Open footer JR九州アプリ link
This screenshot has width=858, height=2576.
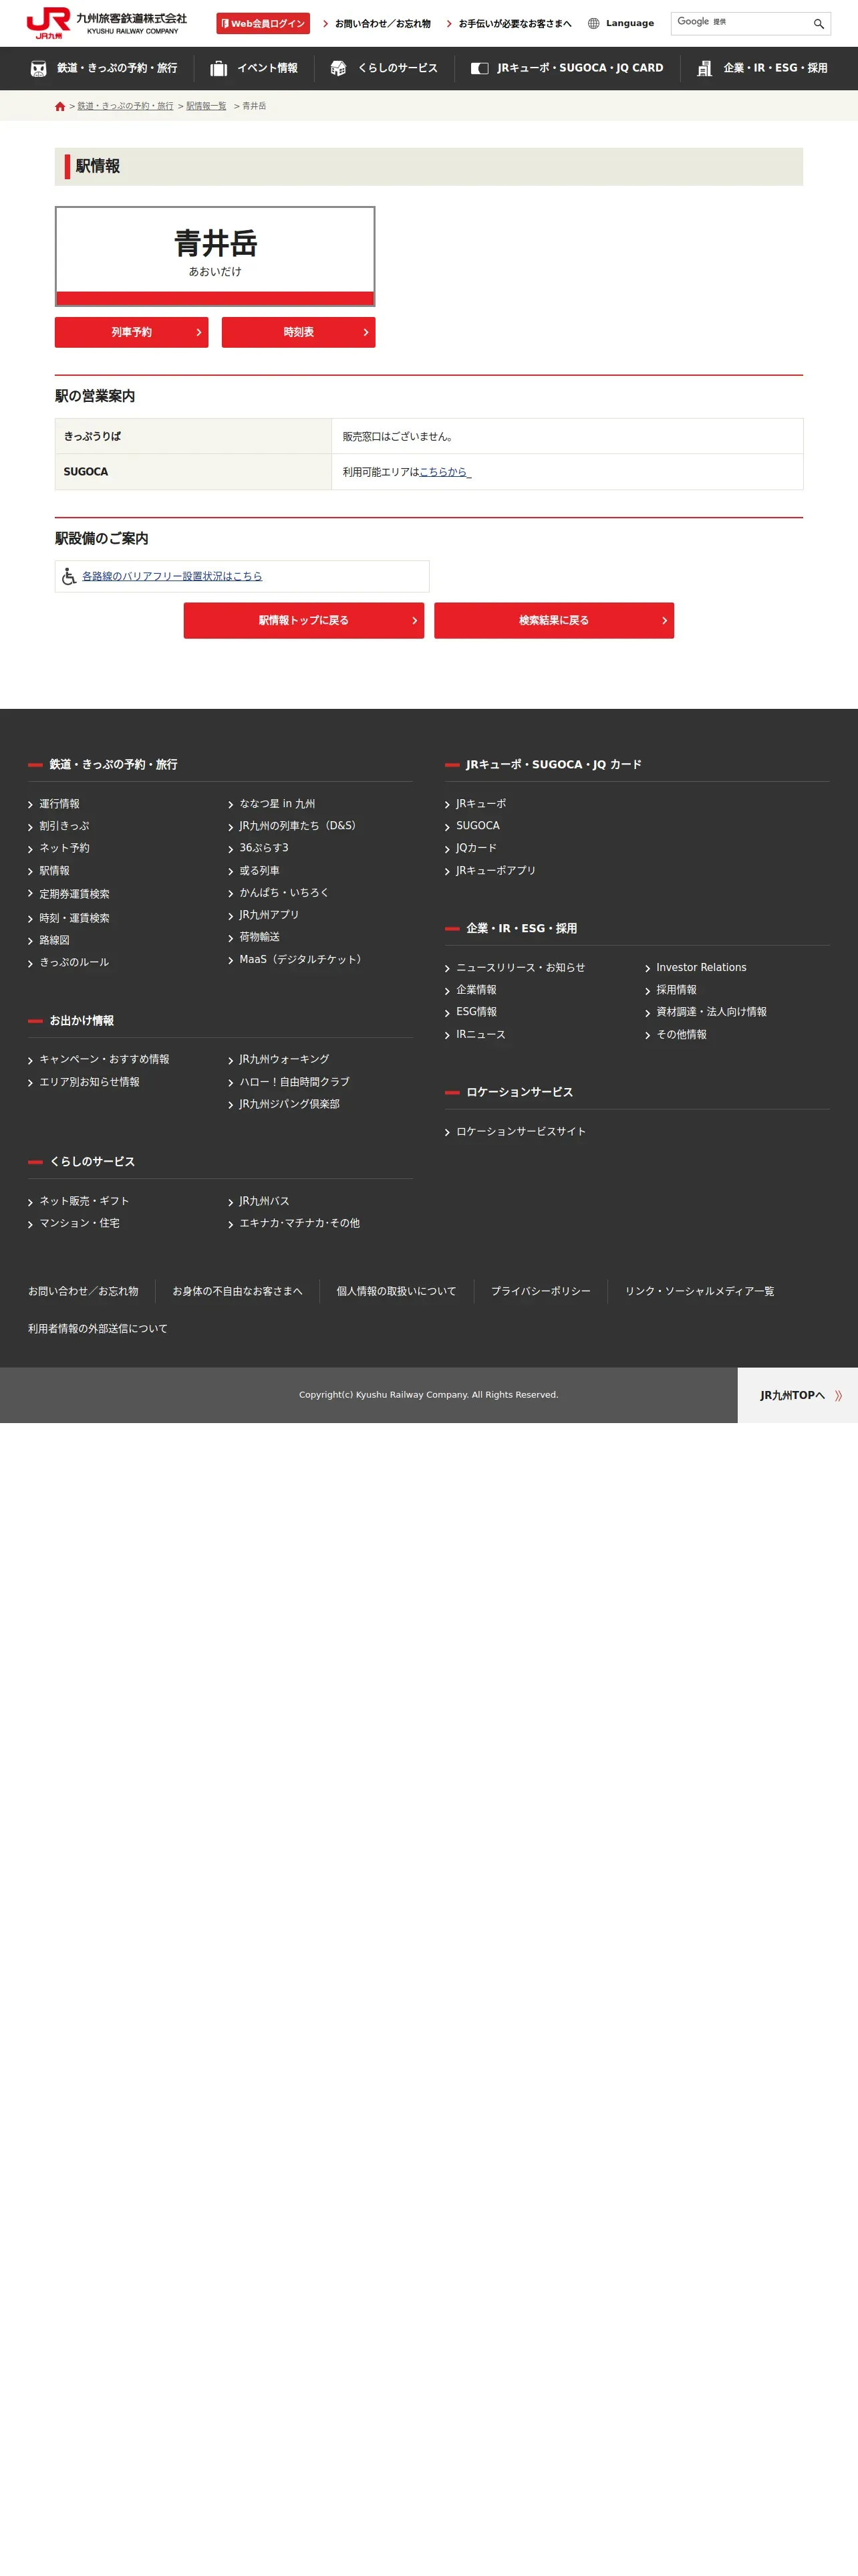click(x=269, y=915)
